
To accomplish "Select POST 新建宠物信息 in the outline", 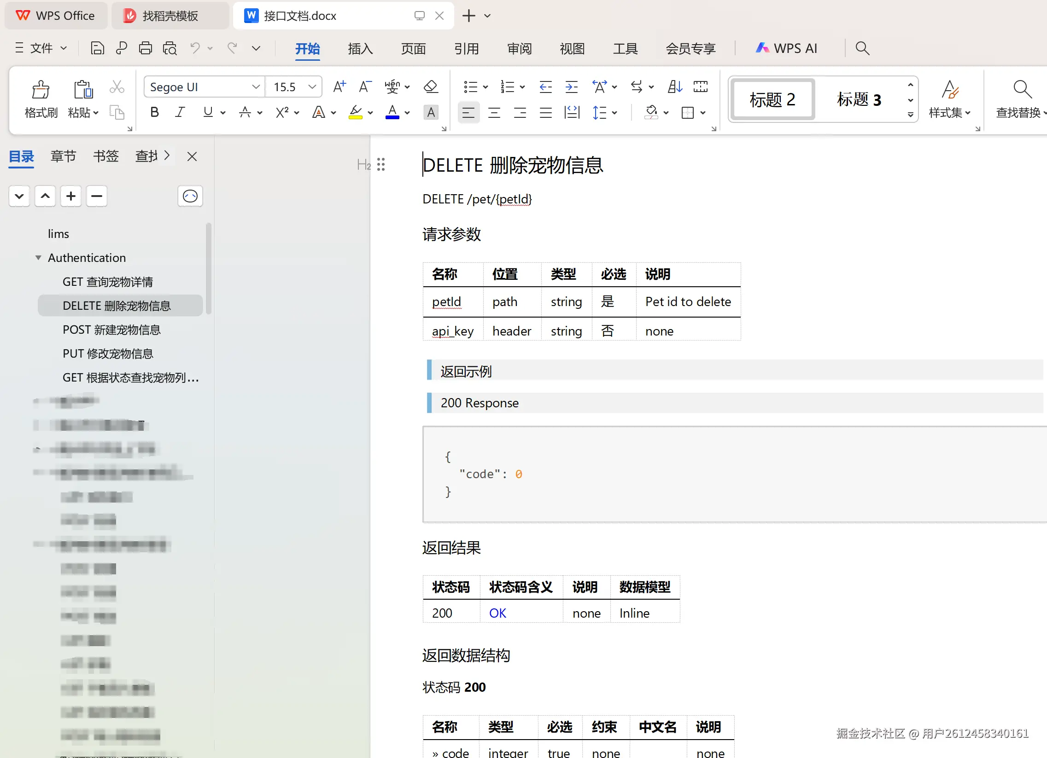I will [x=112, y=330].
